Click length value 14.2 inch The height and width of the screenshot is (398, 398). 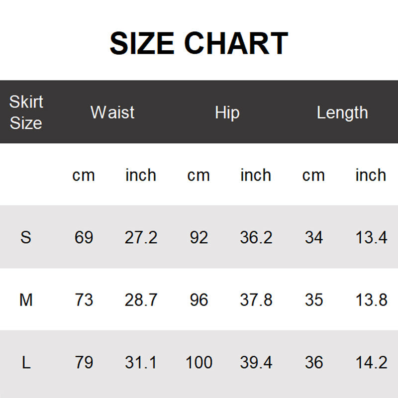coord(371,363)
